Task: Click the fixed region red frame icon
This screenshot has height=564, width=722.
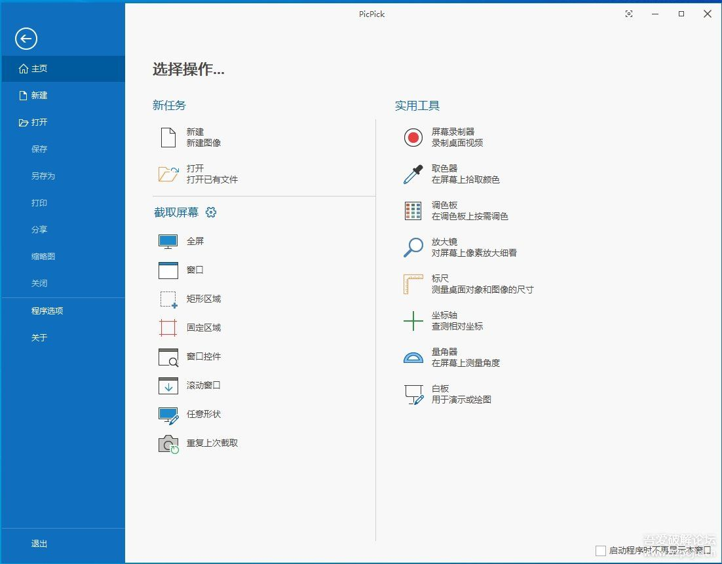Action: [168, 328]
